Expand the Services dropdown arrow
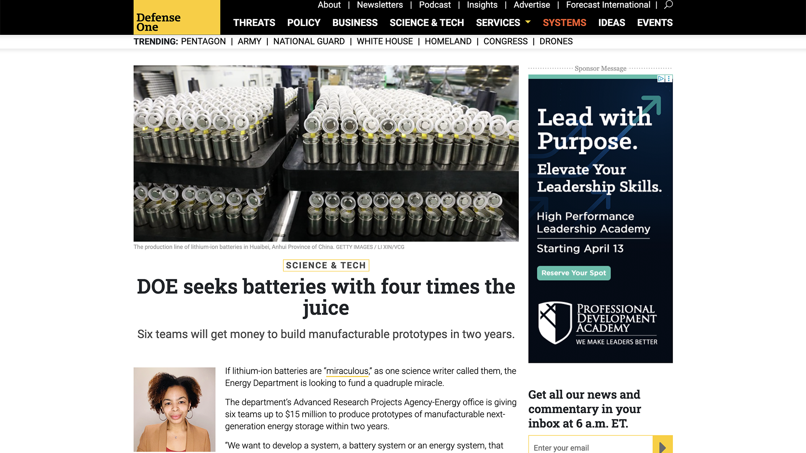Image resolution: width=806 pixels, height=453 pixels. (x=528, y=22)
